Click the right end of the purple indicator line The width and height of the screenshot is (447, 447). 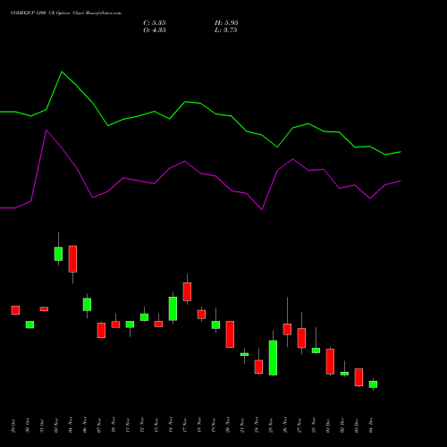coord(401,181)
